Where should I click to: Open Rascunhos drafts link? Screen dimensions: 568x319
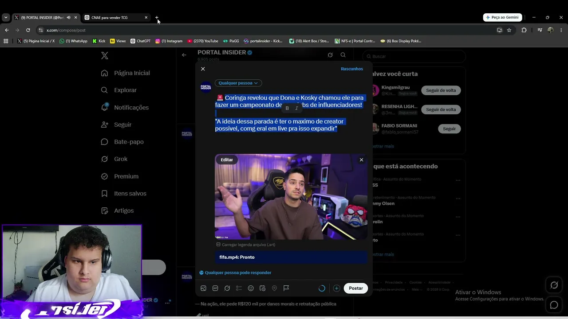352,69
